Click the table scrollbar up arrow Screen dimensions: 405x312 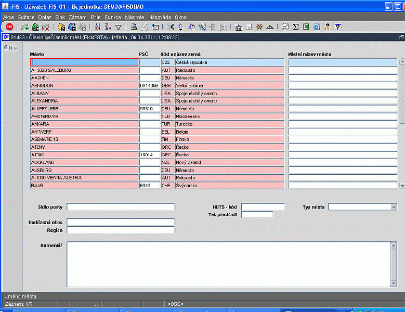point(402,62)
